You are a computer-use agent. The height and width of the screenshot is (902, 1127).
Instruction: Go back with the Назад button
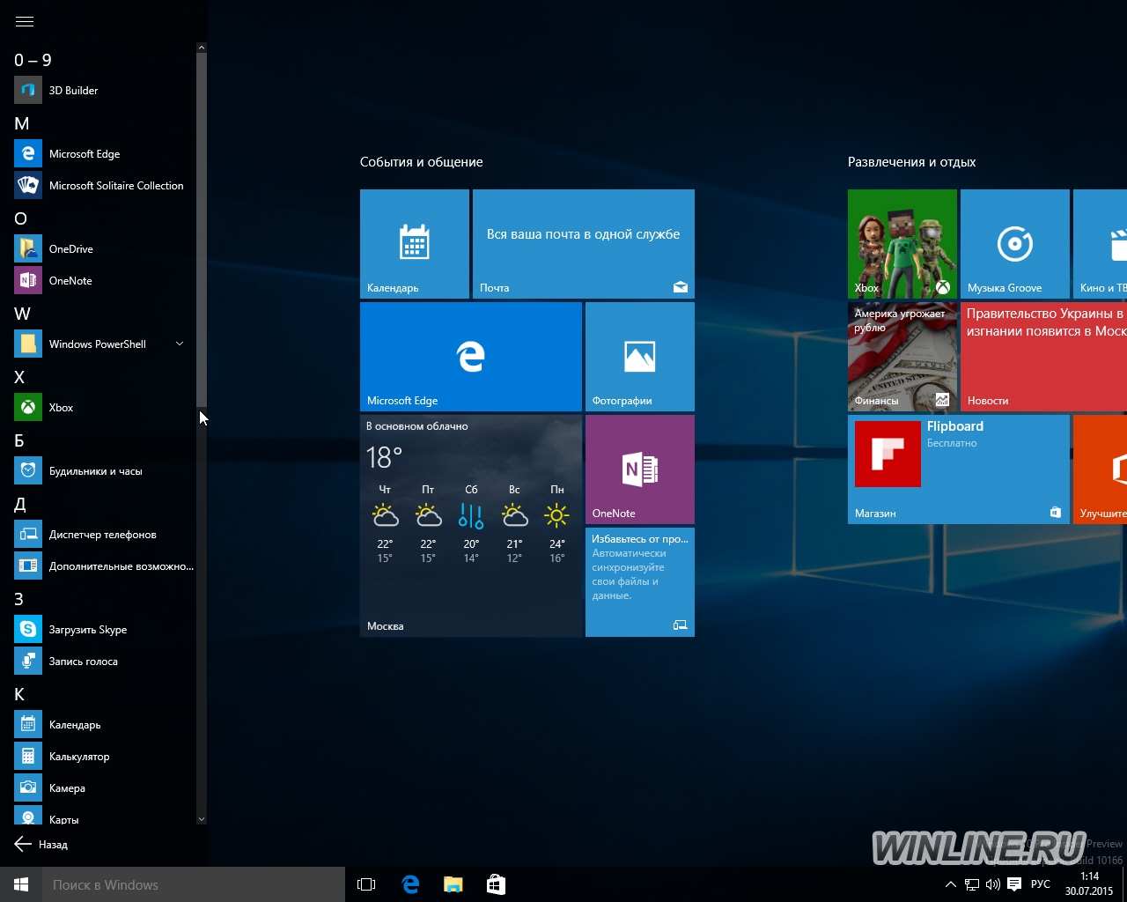(x=41, y=844)
